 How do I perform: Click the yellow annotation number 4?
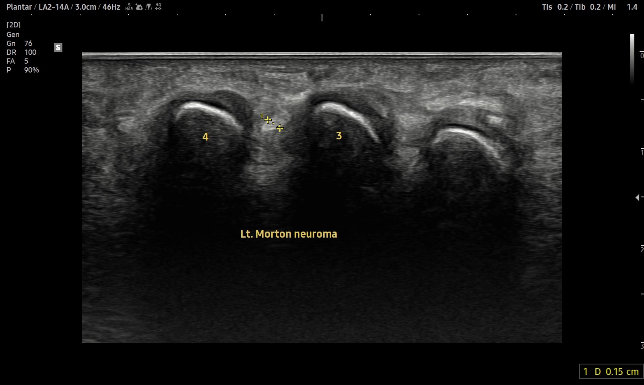point(205,137)
